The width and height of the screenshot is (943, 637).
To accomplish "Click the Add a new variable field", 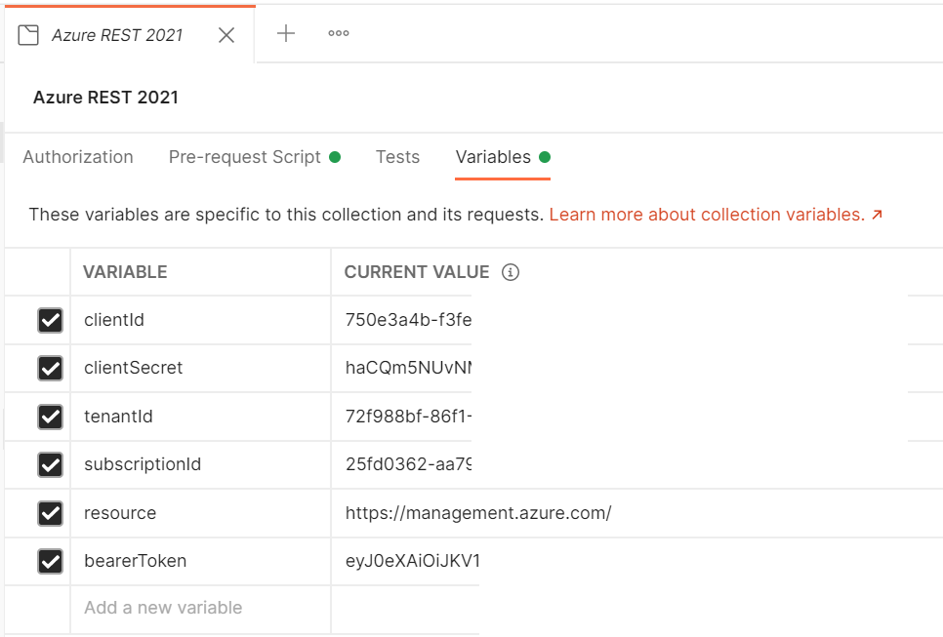I will (162, 608).
